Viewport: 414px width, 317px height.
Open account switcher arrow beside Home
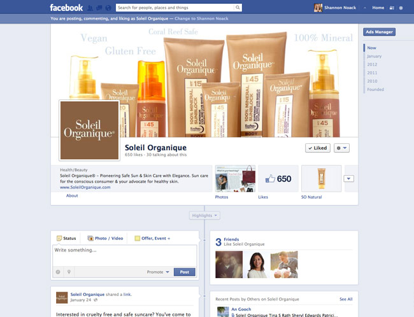[x=364, y=8]
